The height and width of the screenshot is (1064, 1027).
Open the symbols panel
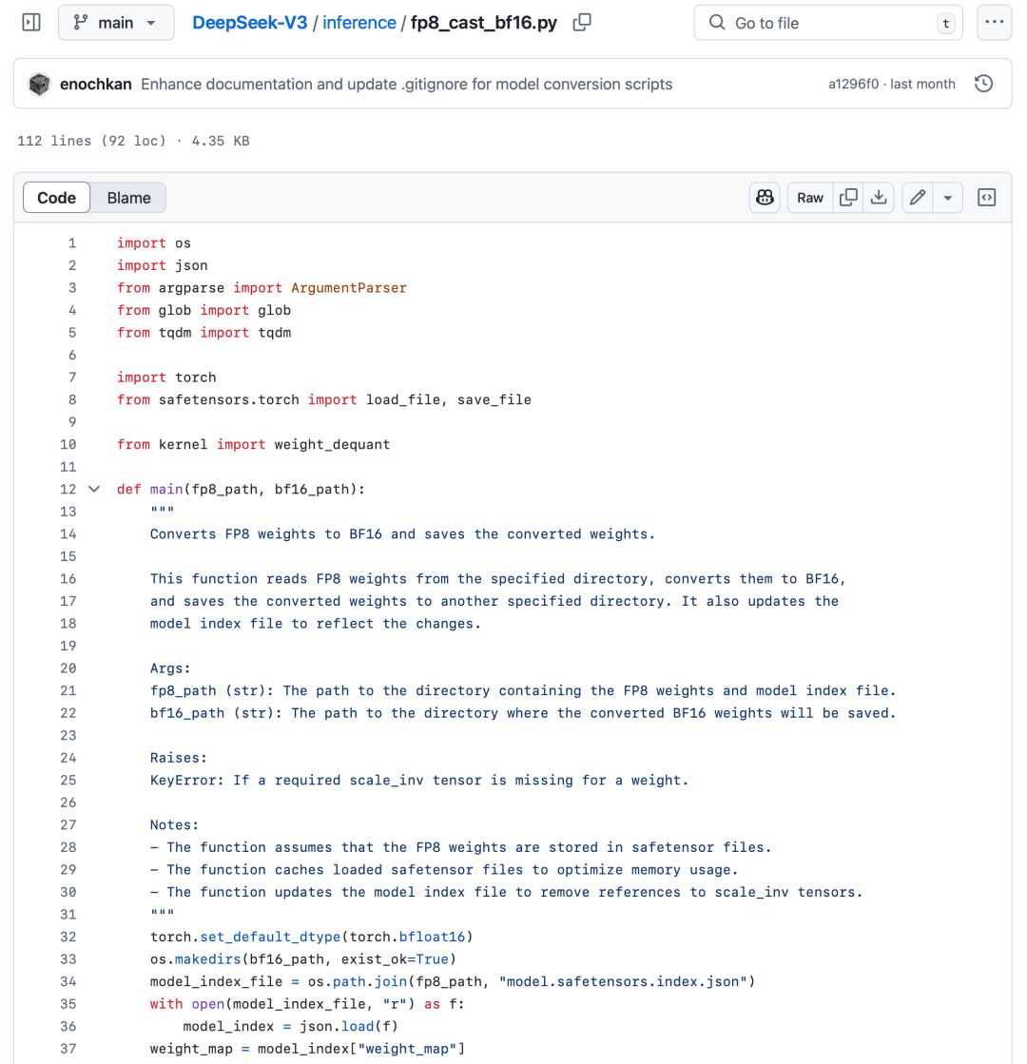[987, 198]
